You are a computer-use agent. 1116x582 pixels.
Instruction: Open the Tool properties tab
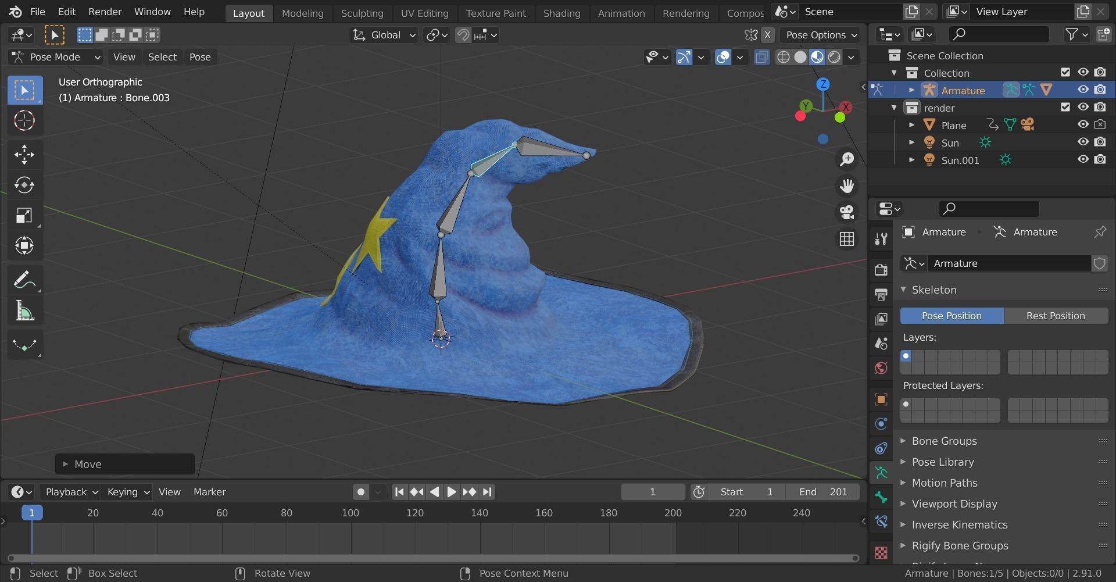[x=881, y=239]
